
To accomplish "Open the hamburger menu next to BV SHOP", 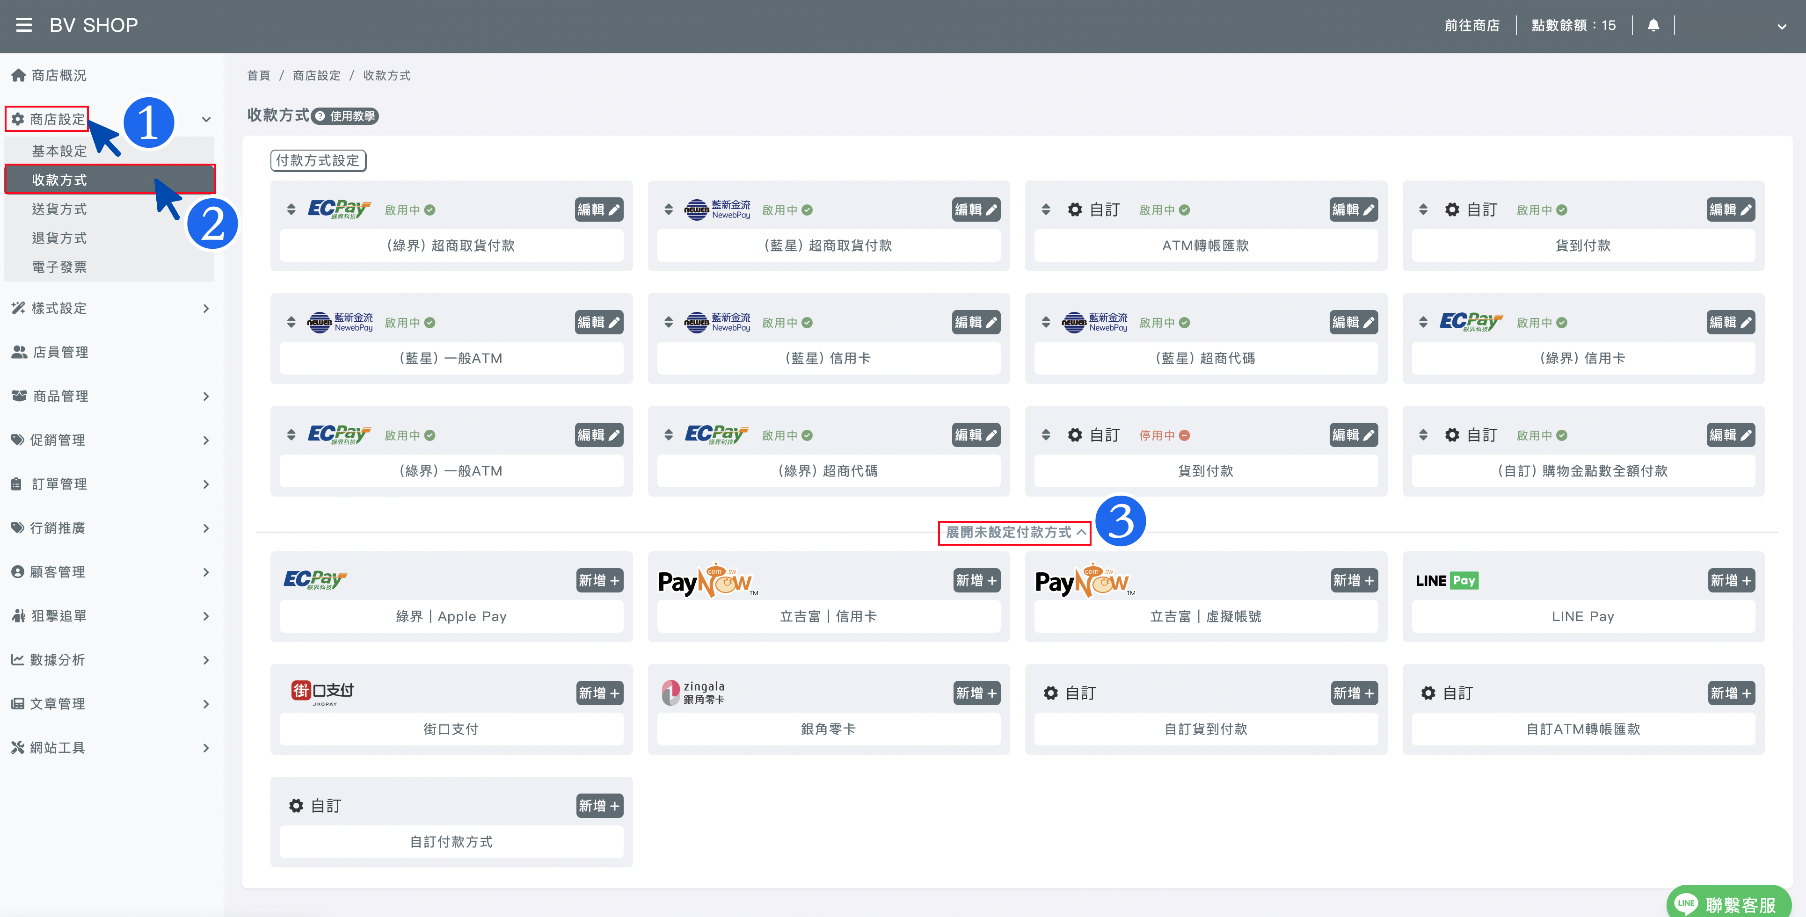I will point(24,25).
